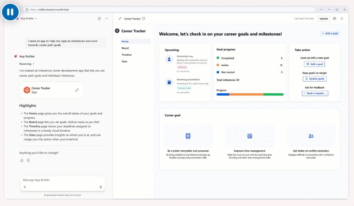The width and height of the screenshot is (354, 206).
Task: Click the thumbs up feedback icon
Action: pos(21,160)
